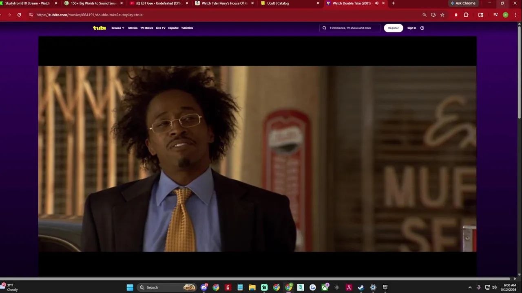Screen dimensions: 522x293
Task: Mute the Watch Double Take tab audio
Action: [376, 3]
